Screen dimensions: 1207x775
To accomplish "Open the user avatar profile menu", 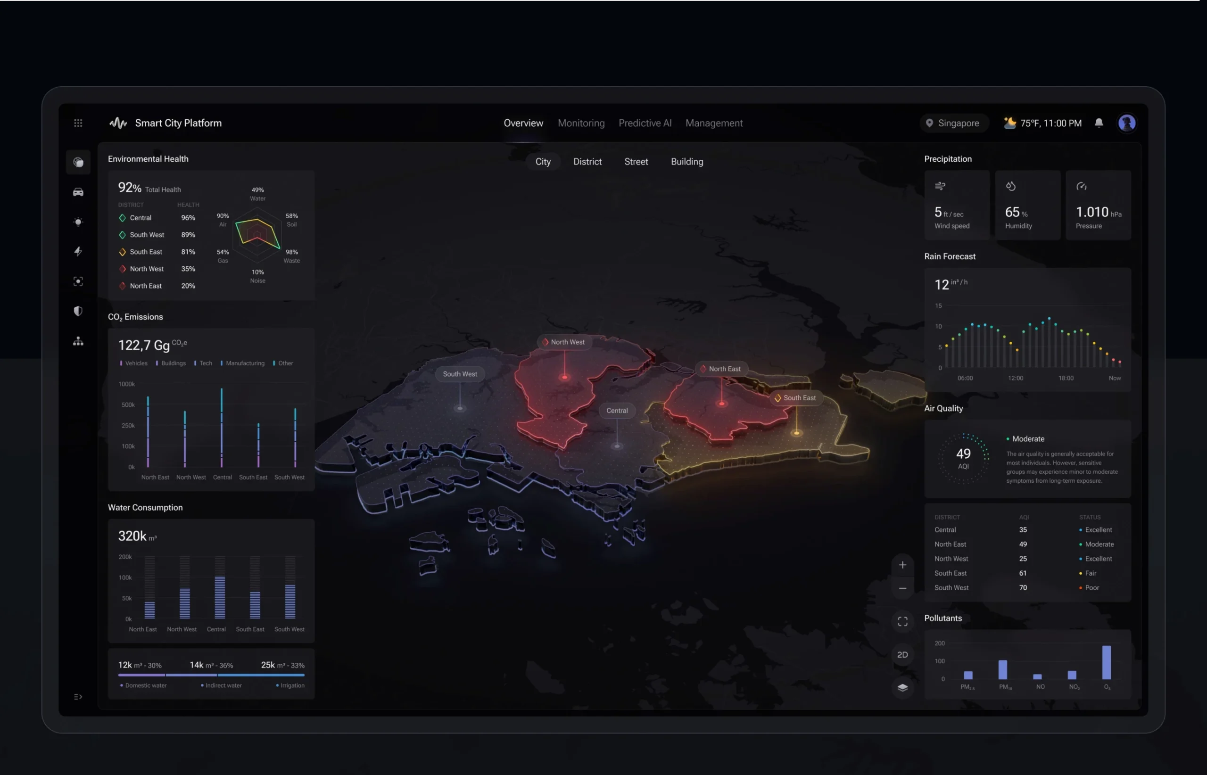I will 1126,123.
